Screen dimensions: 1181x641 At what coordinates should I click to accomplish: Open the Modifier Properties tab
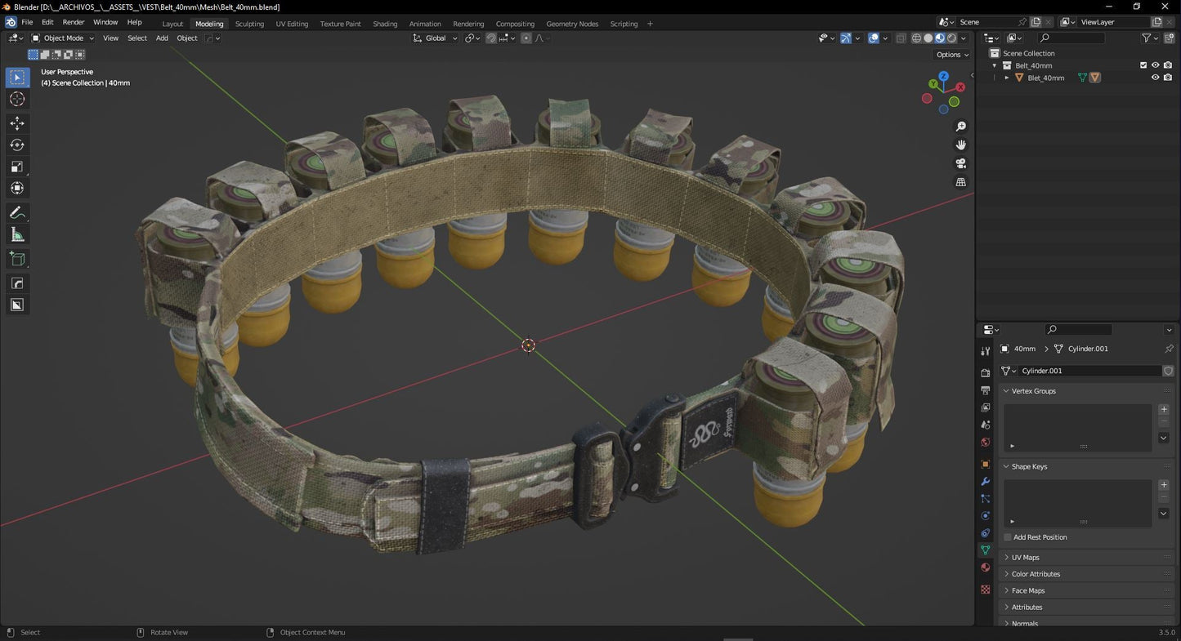pyautogui.click(x=985, y=481)
